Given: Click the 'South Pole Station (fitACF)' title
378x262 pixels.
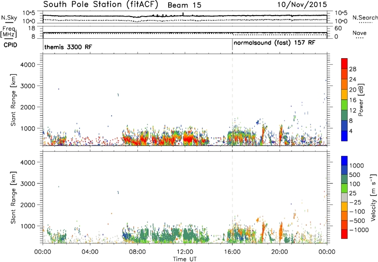Looking at the screenshot, I should point(100,4).
